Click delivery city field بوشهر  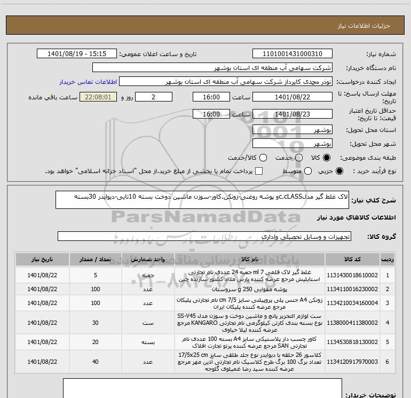(293, 144)
